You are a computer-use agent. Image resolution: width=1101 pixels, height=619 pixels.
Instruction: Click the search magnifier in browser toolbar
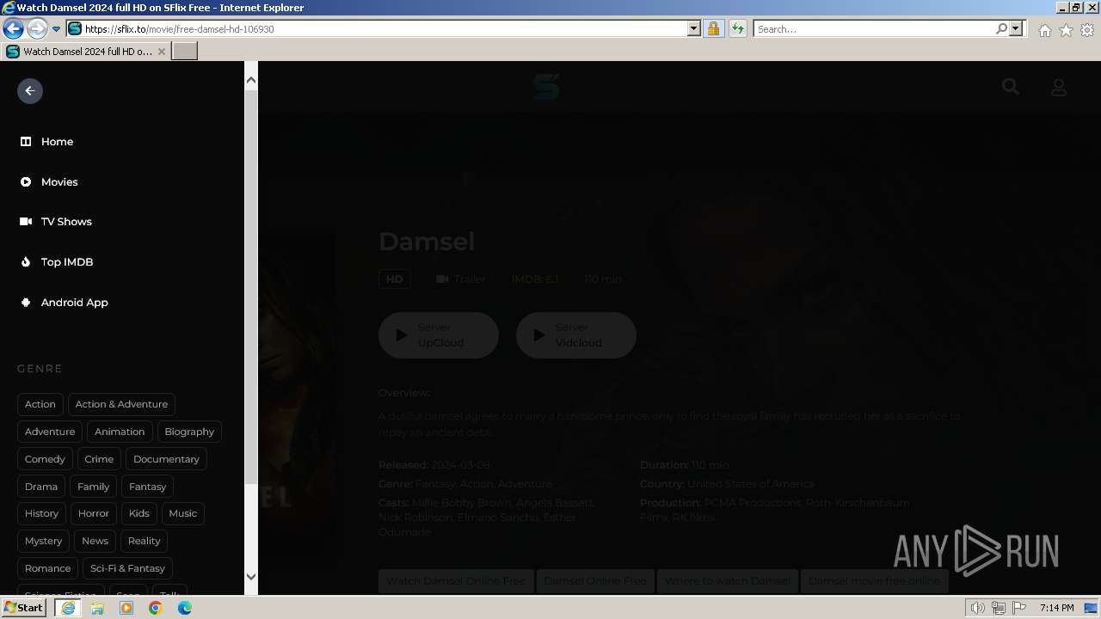(x=1001, y=29)
